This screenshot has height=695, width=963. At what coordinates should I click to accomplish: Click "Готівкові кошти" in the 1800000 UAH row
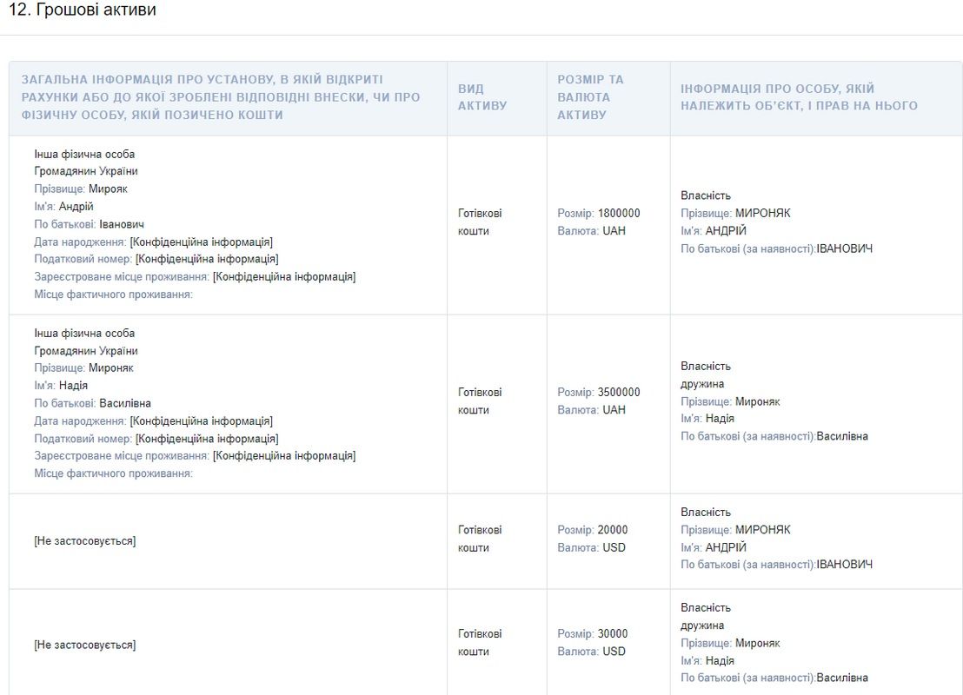[x=480, y=222]
